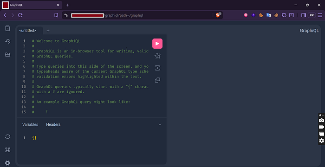Switch to the Variables editor tab
This screenshot has height=167, width=325.
tap(30, 124)
